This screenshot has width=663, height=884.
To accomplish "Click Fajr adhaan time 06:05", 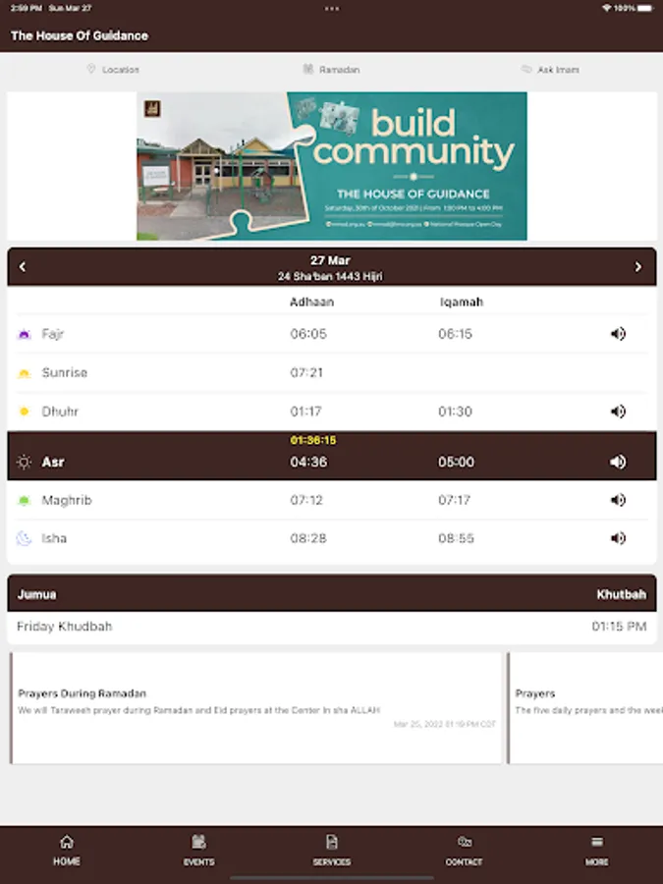I will pos(308,334).
